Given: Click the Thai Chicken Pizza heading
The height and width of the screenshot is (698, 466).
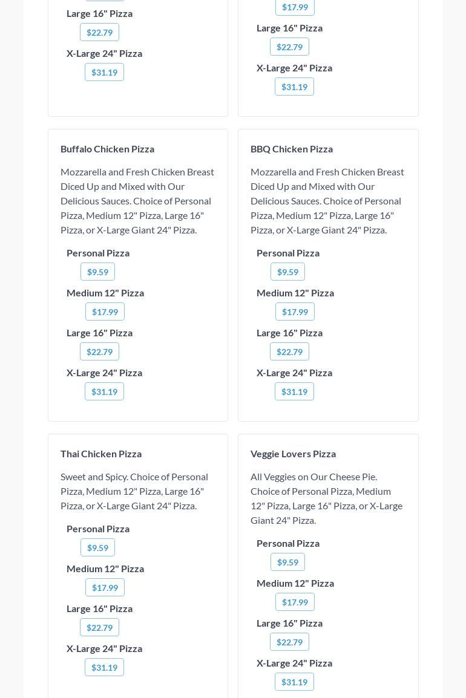Looking at the screenshot, I should click(x=101, y=454).
